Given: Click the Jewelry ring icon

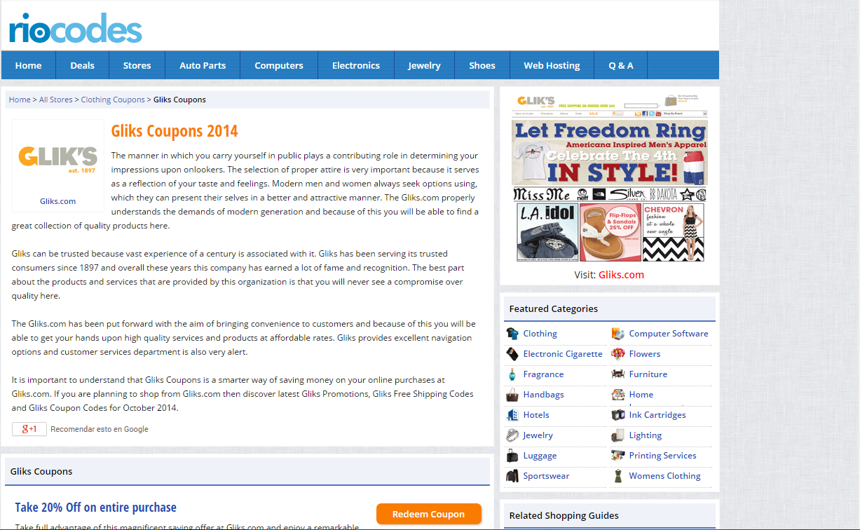Looking at the screenshot, I should coord(512,435).
